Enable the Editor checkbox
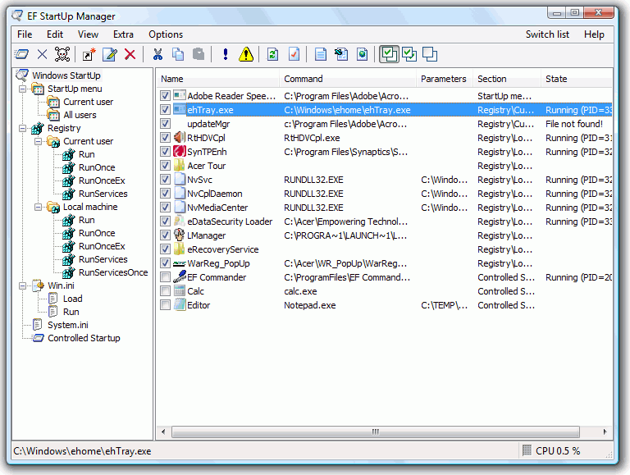The height and width of the screenshot is (475, 630). point(165,305)
